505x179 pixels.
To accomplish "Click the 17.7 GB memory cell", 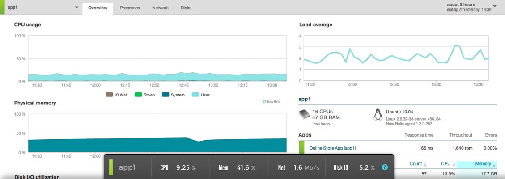I will 489,175.
